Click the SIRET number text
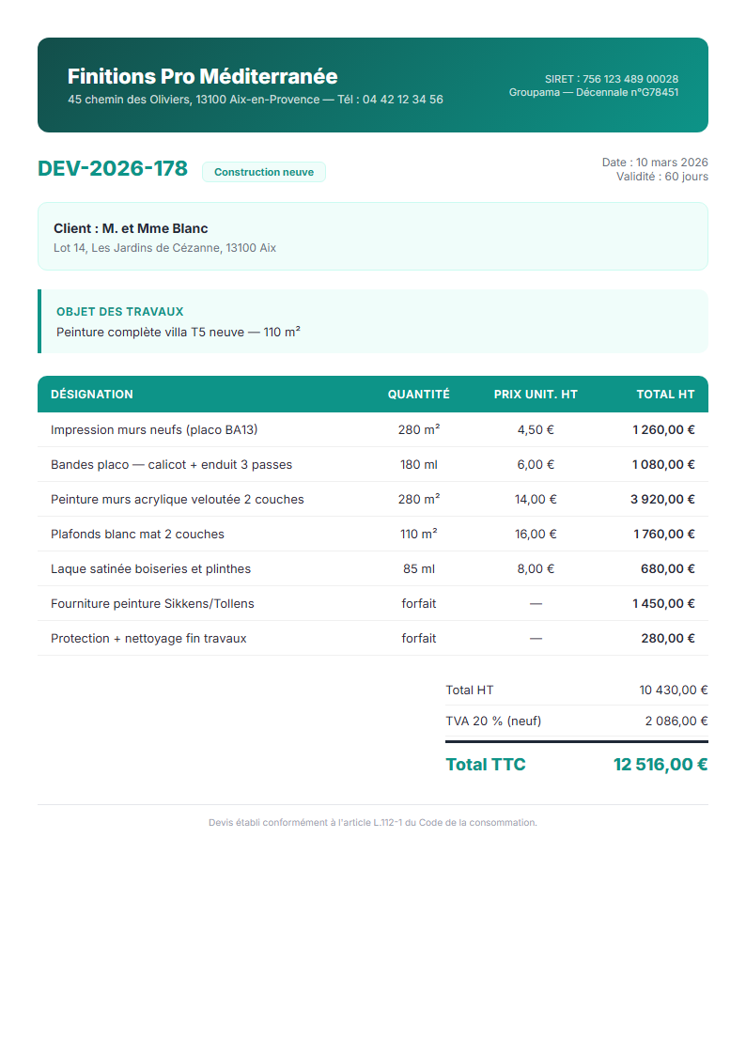 pos(611,79)
